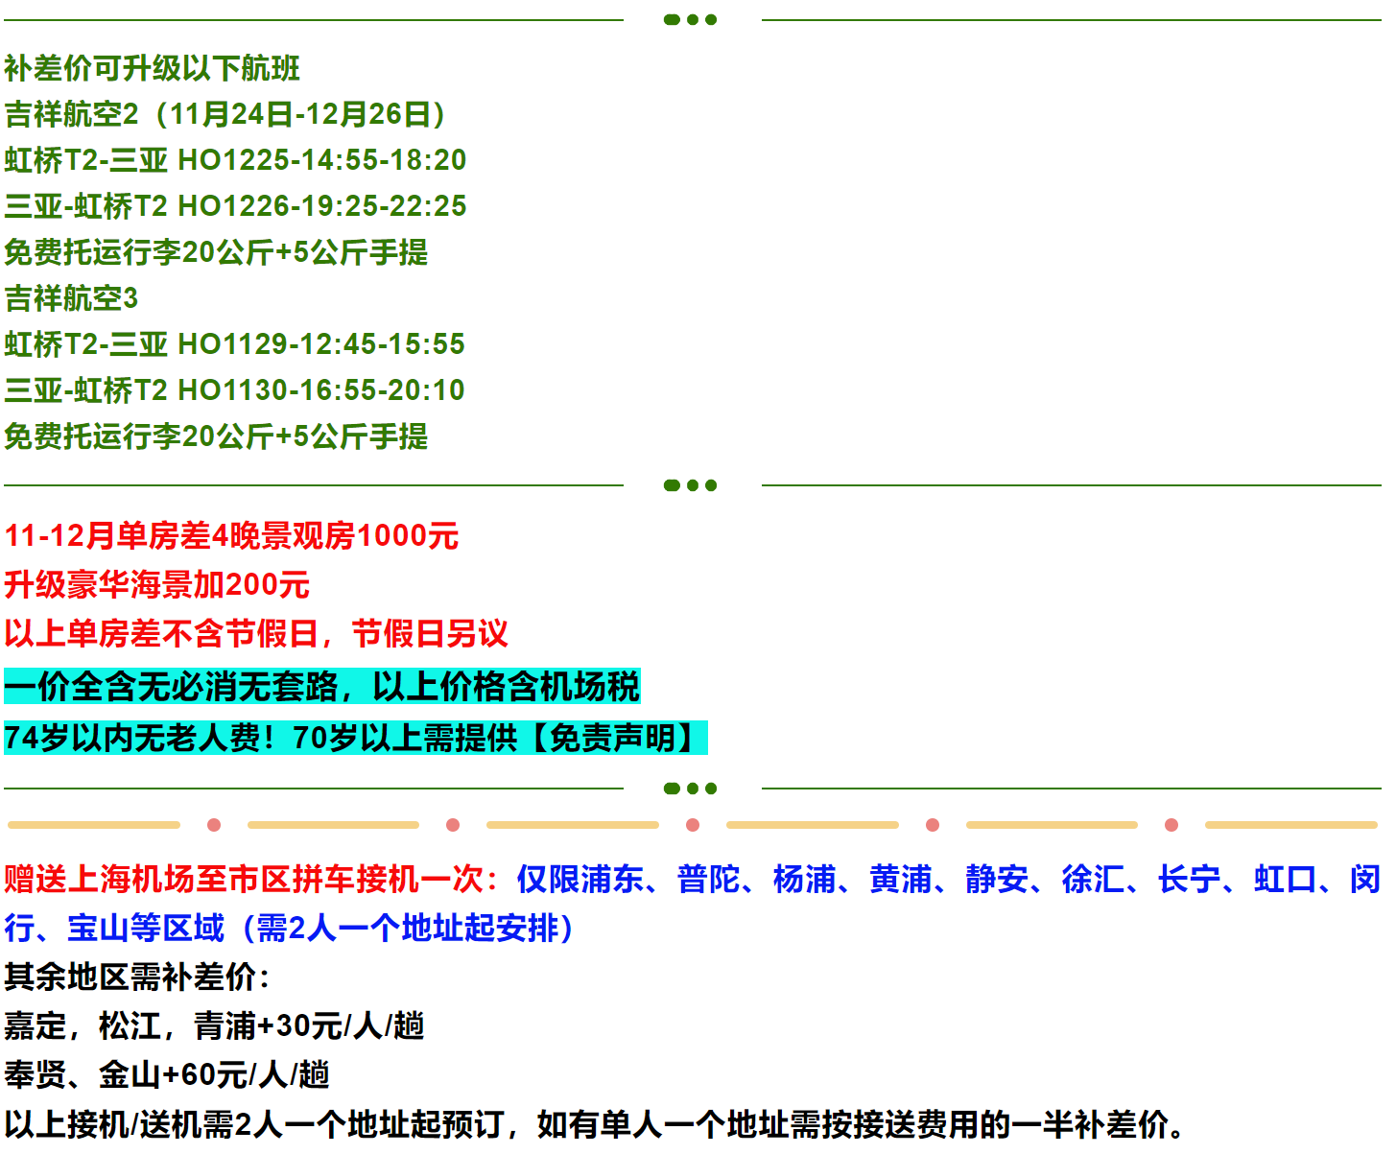Click line 其余地区需补差价
This screenshot has height=1154, width=1396.
(138, 977)
